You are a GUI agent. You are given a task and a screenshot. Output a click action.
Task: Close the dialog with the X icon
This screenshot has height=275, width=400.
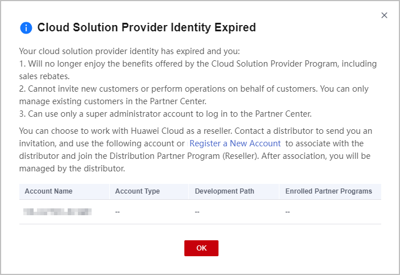point(384,15)
